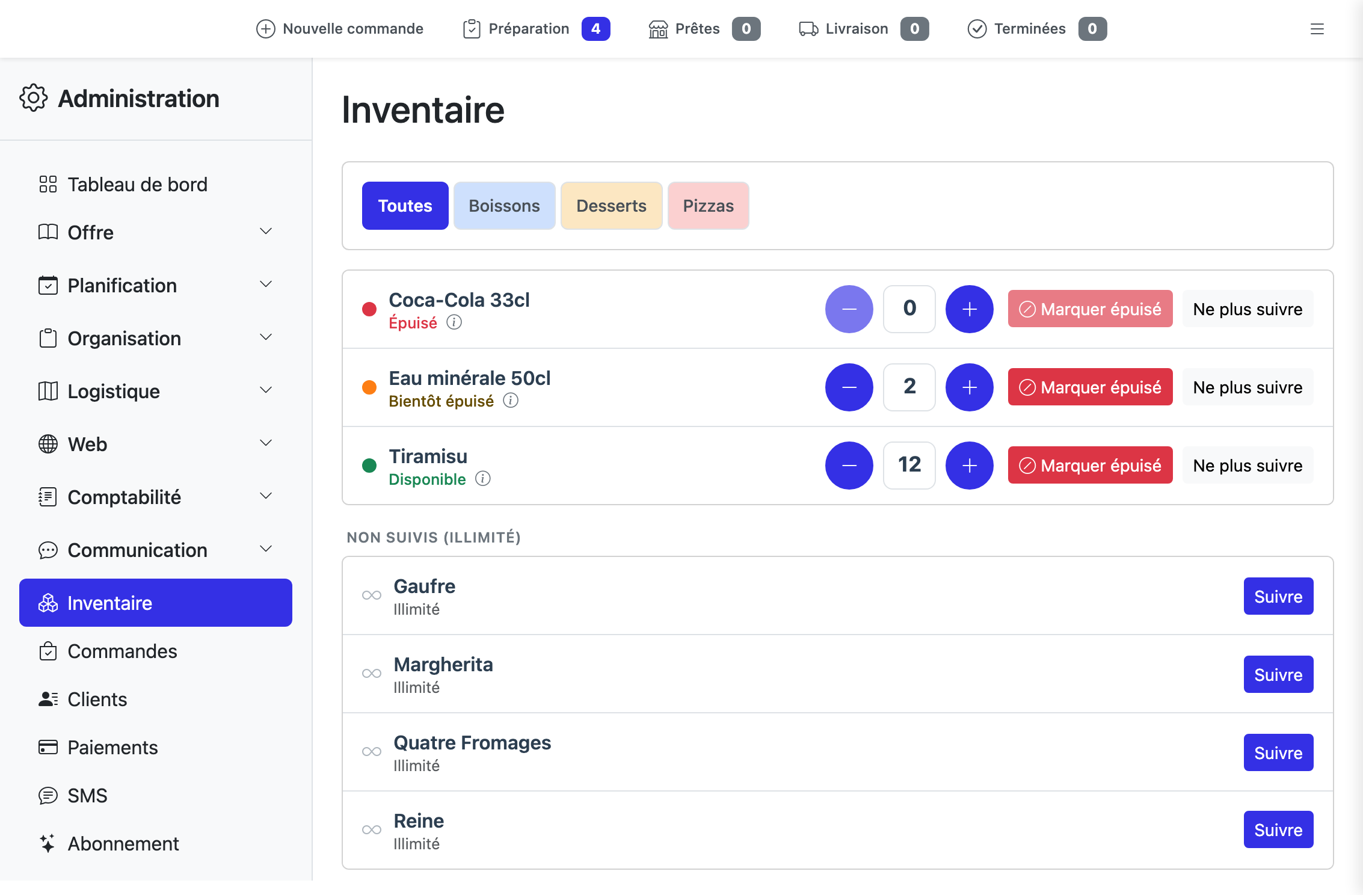This screenshot has width=1363, height=895.
Task: Click the Abonnement sparkle icon
Action: pyautogui.click(x=48, y=843)
